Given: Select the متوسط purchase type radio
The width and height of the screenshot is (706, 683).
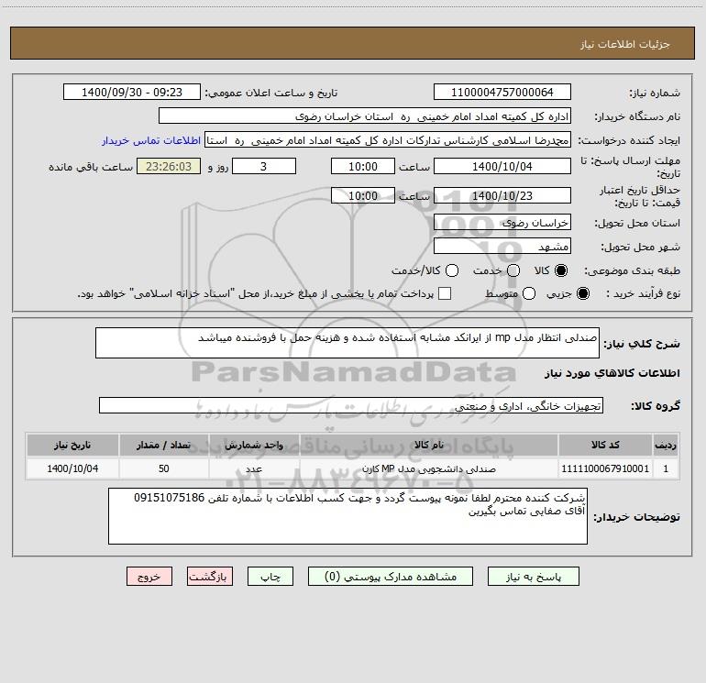Looking at the screenshot, I should (x=529, y=293).
